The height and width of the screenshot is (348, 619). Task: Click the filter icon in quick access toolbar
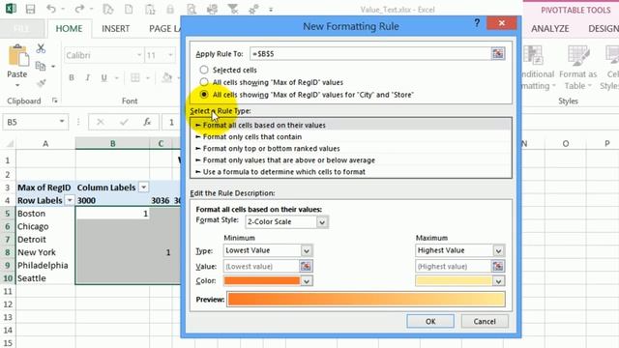click(x=233, y=9)
